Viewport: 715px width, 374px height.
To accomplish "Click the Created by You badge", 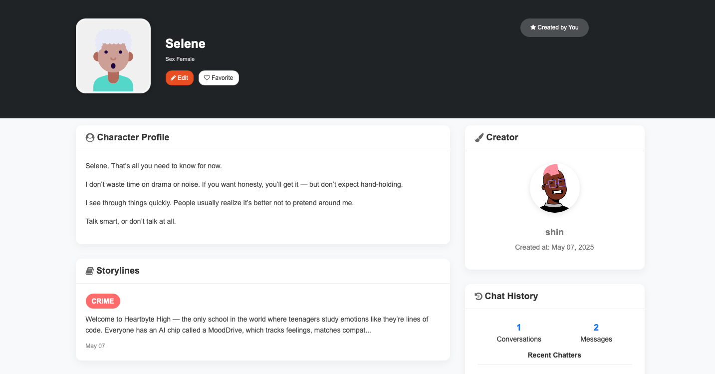I will pos(554,27).
